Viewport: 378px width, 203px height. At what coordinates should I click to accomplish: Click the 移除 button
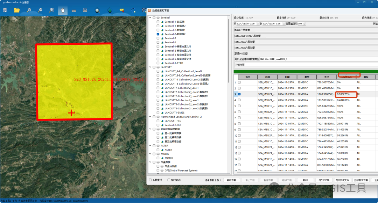coord(306,180)
